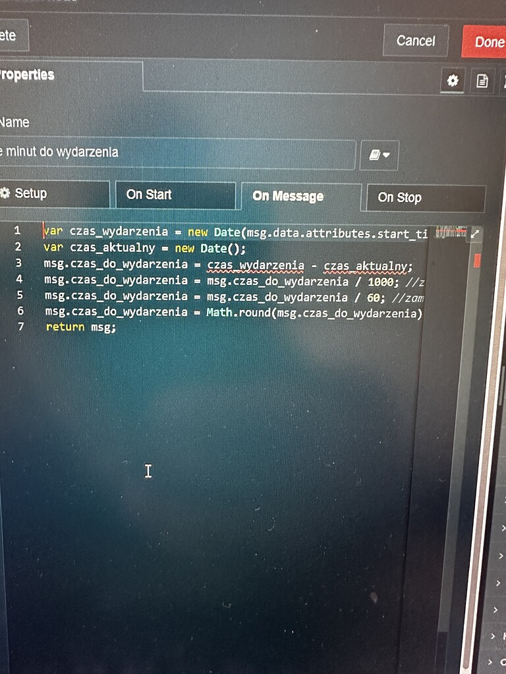Click the Cancel button
Screen dimensions: 506x674
click(416, 40)
